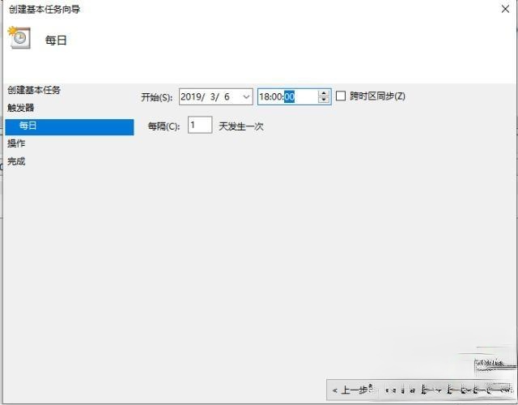The height and width of the screenshot is (405, 518).
Task: Enable the 跨时区同步(Z) checkbox
Action: click(341, 96)
